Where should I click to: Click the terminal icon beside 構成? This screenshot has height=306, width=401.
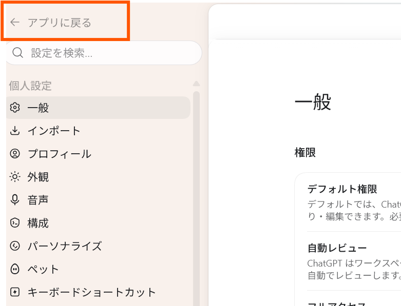(15, 223)
